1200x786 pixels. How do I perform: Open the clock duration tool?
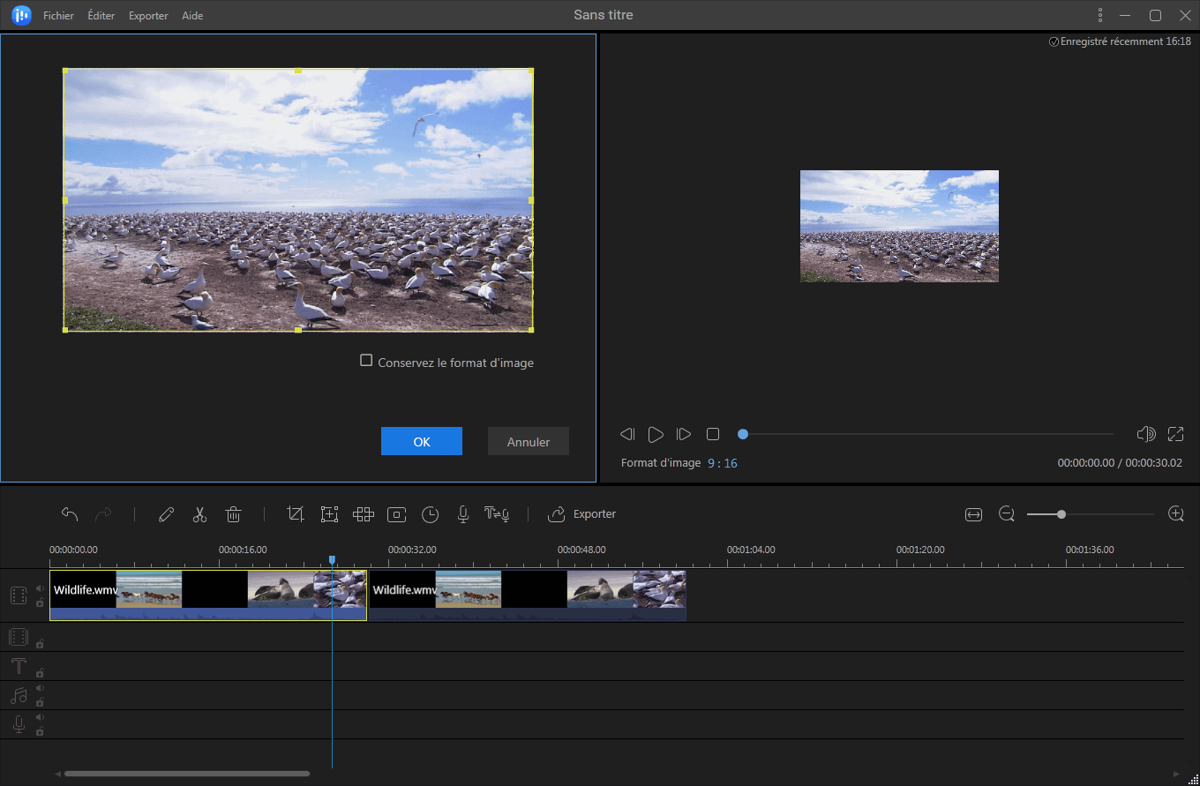430,514
